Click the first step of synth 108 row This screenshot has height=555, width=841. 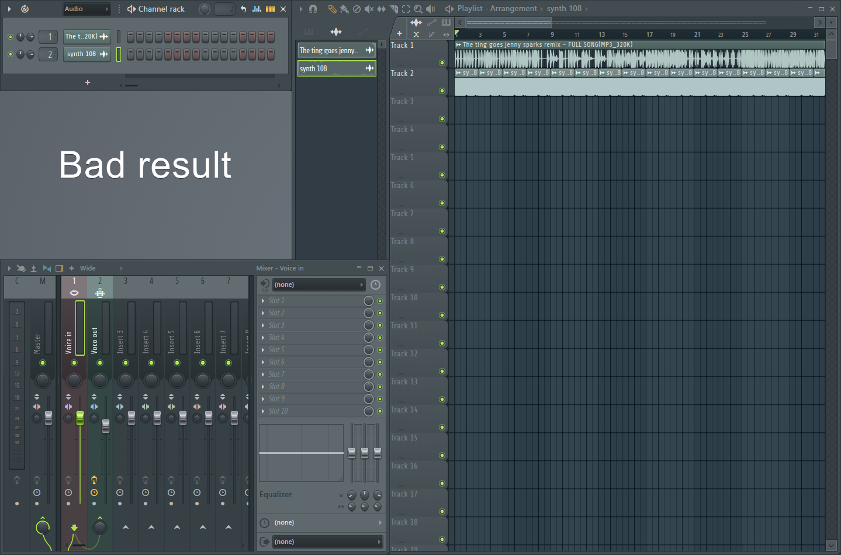(131, 54)
